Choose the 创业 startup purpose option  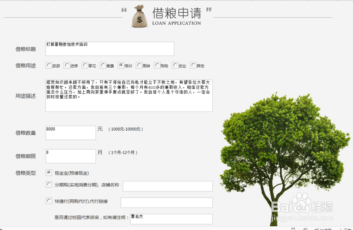click(175, 65)
